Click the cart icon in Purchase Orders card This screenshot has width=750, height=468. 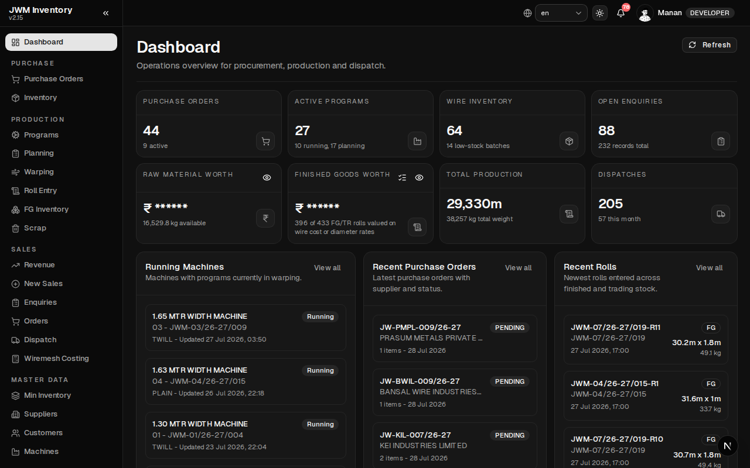pos(265,141)
